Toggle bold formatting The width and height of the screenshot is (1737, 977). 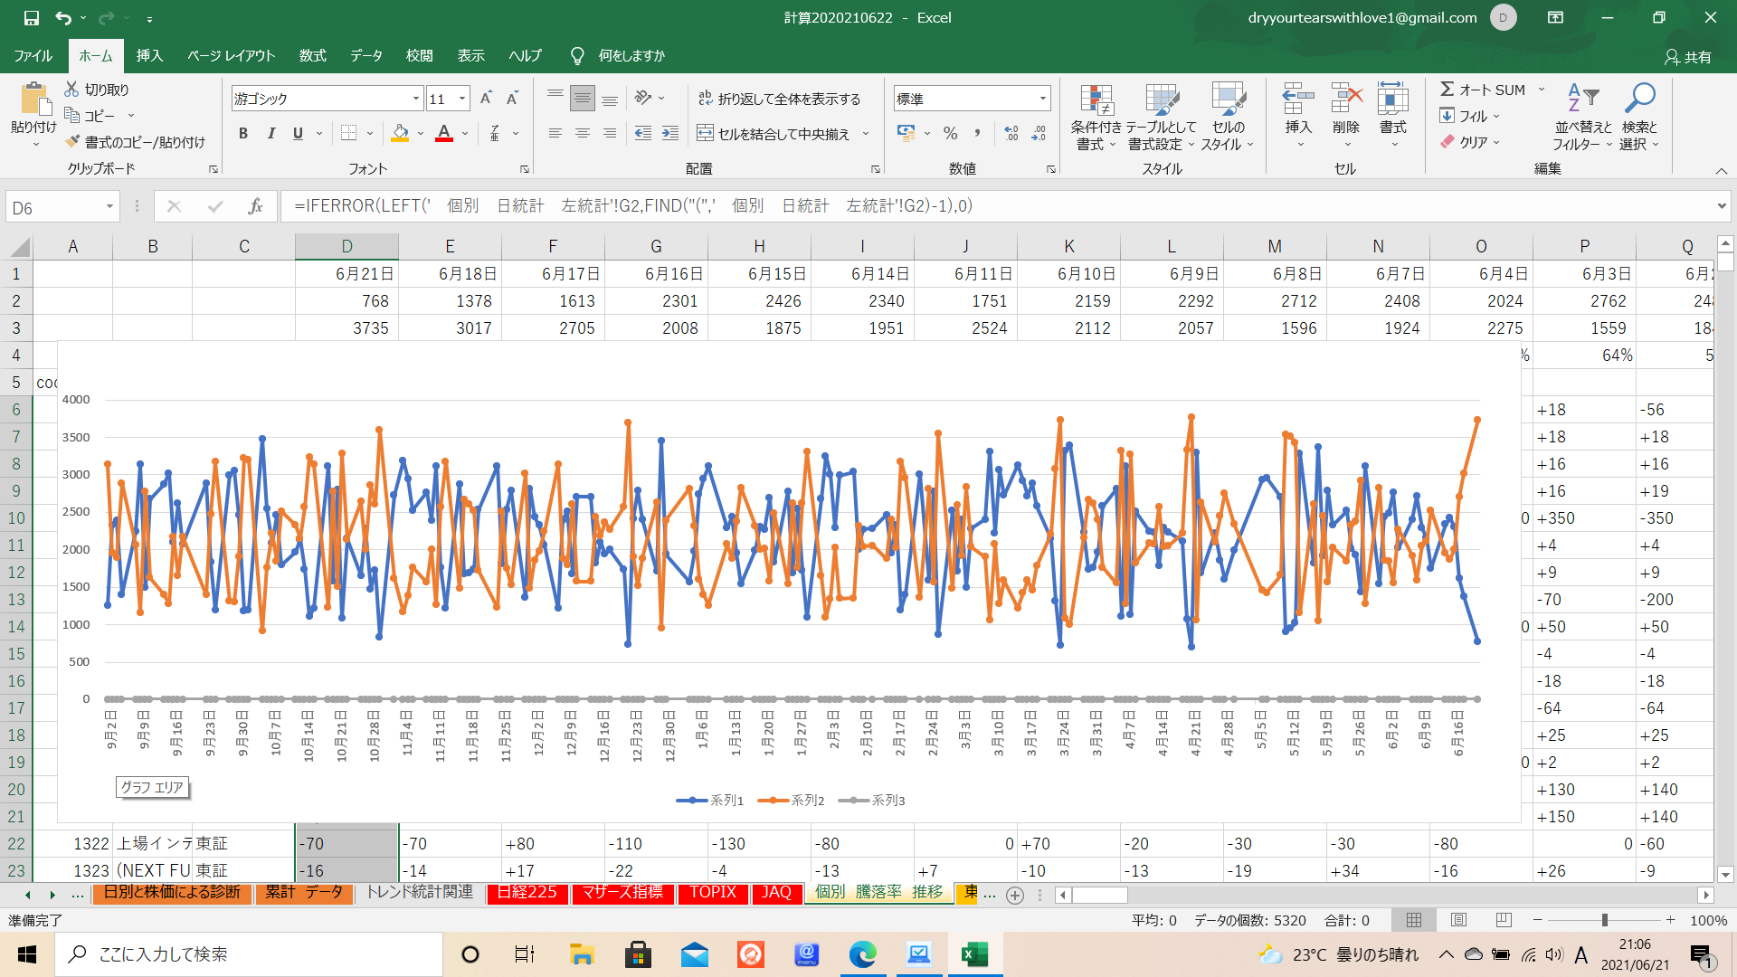[242, 134]
